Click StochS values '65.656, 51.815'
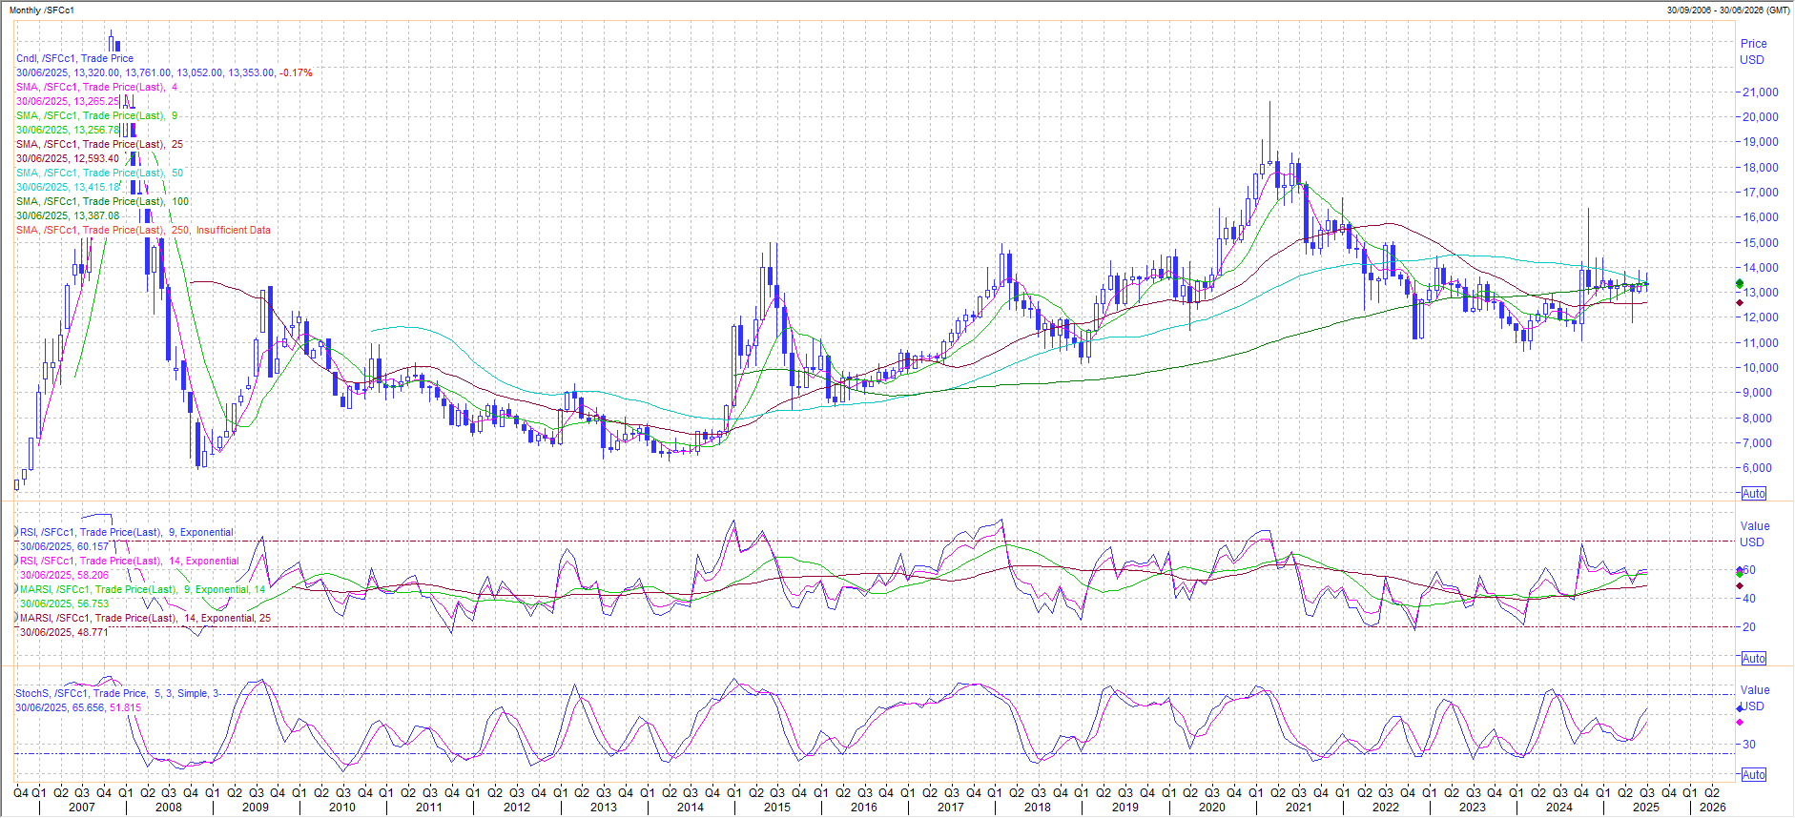This screenshot has height=818, width=1795. pos(106,707)
